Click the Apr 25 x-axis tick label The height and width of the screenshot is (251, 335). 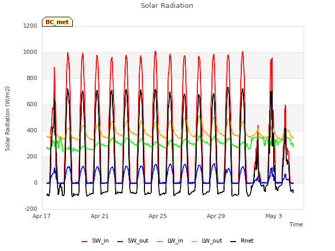coord(158,216)
